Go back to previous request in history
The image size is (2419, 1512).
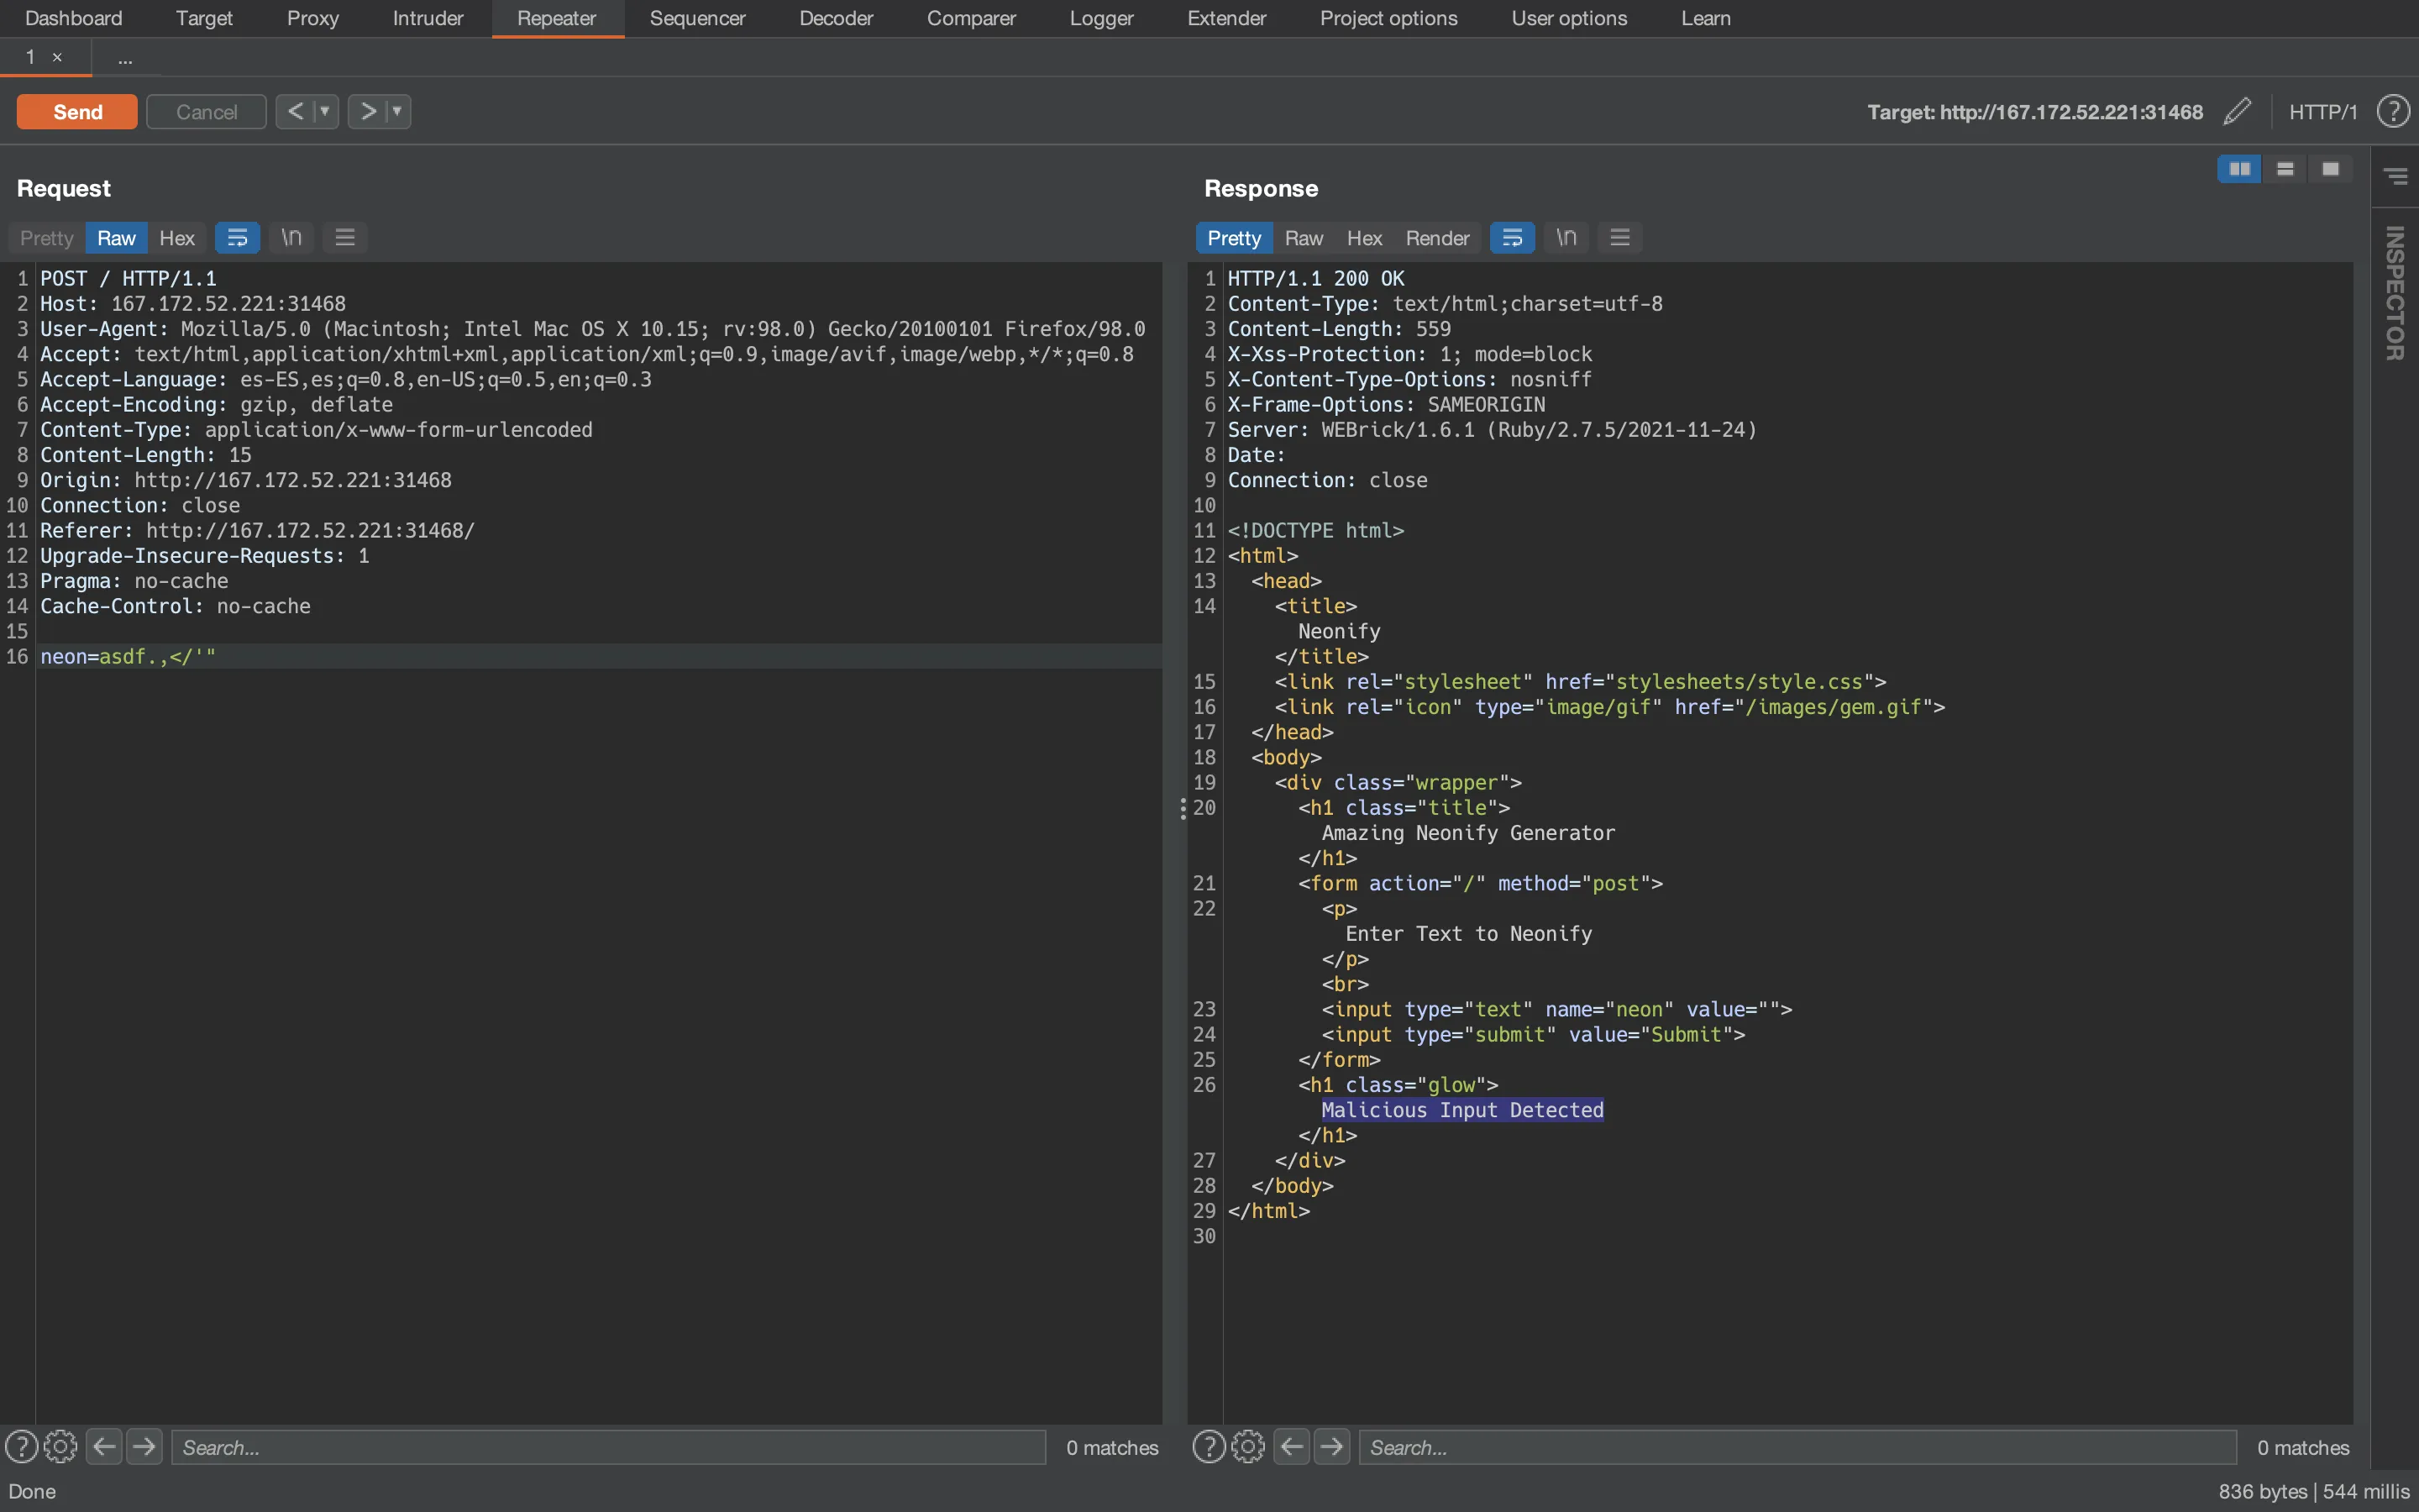(x=295, y=111)
